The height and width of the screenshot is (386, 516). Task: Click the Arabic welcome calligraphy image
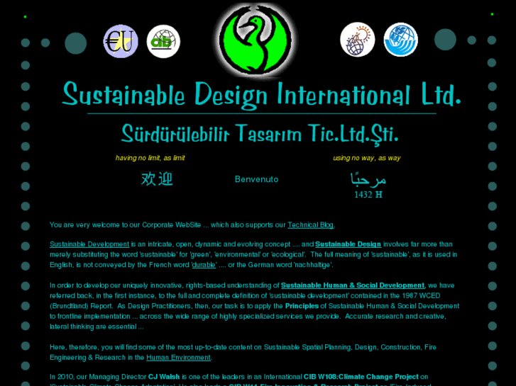click(368, 178)
